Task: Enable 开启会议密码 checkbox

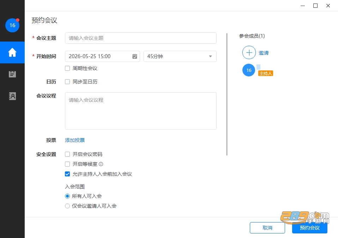Action: [67, 154]
